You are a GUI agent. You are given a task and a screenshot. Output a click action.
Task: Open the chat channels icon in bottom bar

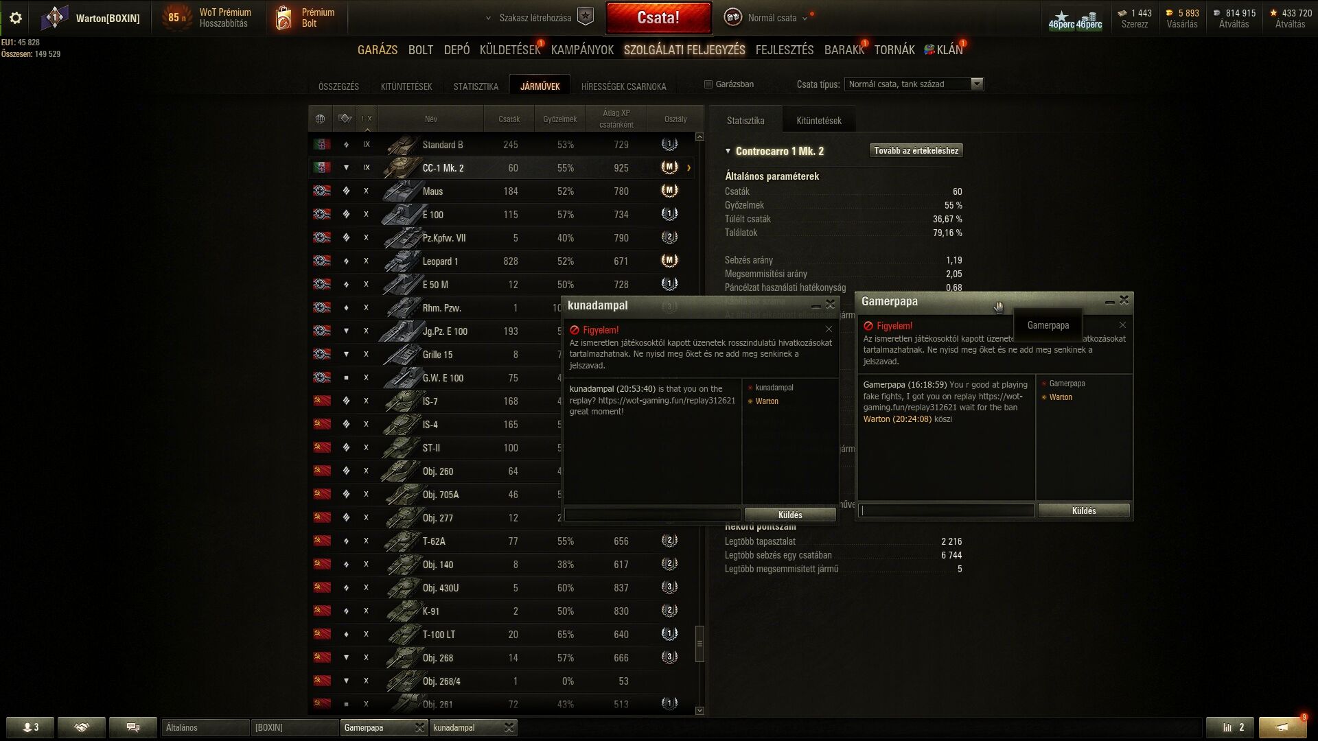(133, 727)
